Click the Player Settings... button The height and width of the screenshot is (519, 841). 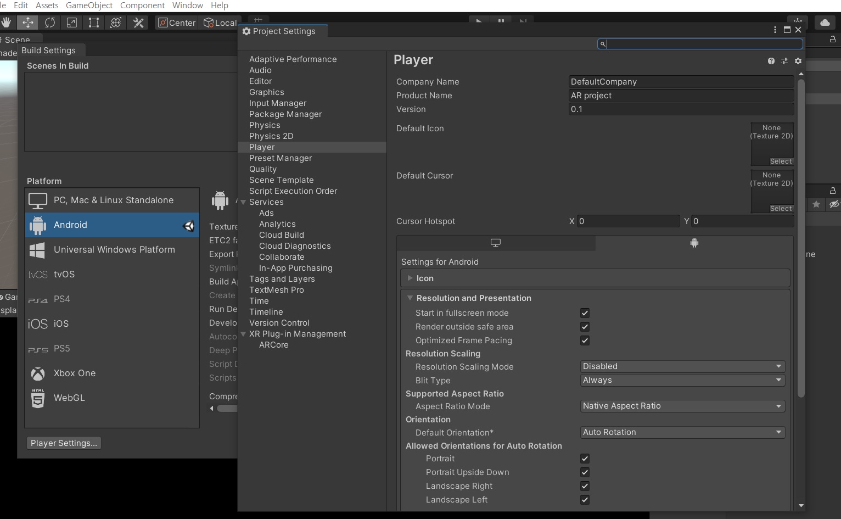64,443
